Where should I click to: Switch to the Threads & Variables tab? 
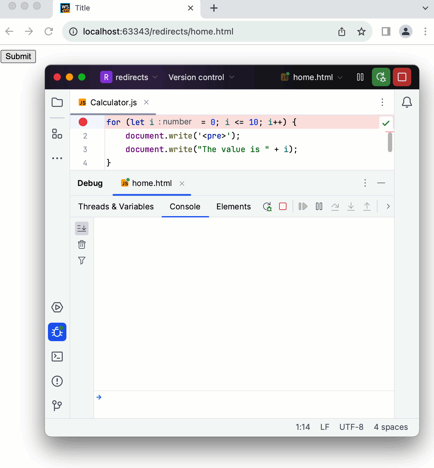point(116,206)
